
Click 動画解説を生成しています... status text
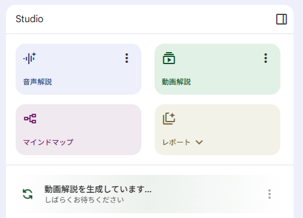(98, 189)
